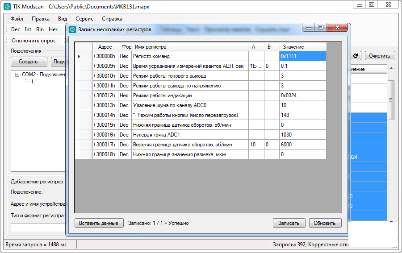Viewport: 402px width, 253px height.
Task: Select value 3 for Режим работы токового выхода
Action: pyautogui.click(x=303, y=76)
